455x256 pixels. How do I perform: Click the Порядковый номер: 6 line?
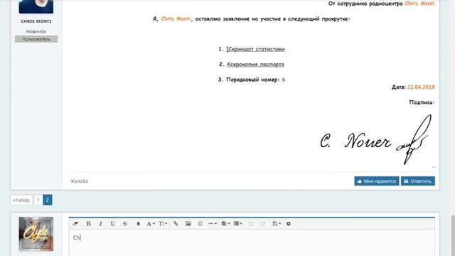(x=252, y=79)
